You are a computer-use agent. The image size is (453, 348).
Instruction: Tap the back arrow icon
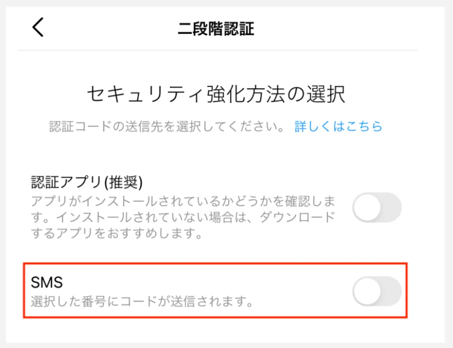pyautogui.click(x=38, y=28)
